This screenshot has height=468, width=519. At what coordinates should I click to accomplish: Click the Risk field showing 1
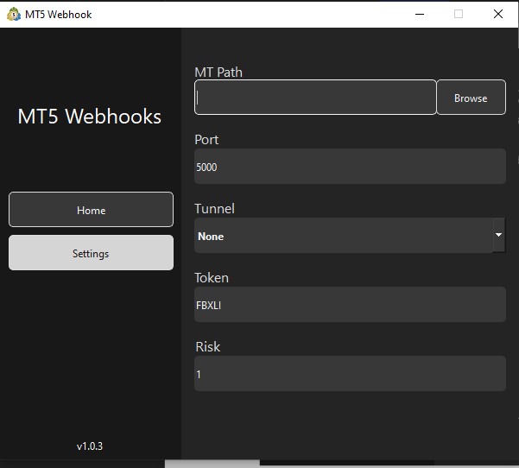point(350,374)
